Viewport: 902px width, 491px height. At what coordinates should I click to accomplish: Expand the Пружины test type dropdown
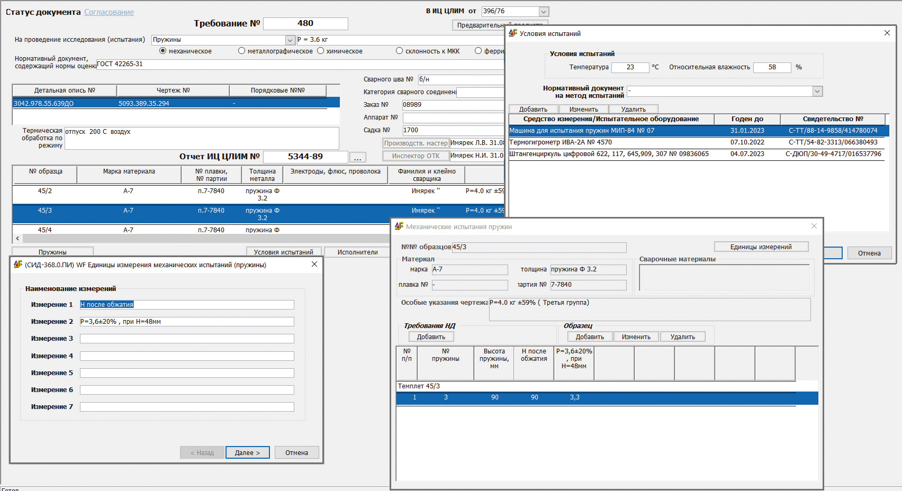point(290,40)
